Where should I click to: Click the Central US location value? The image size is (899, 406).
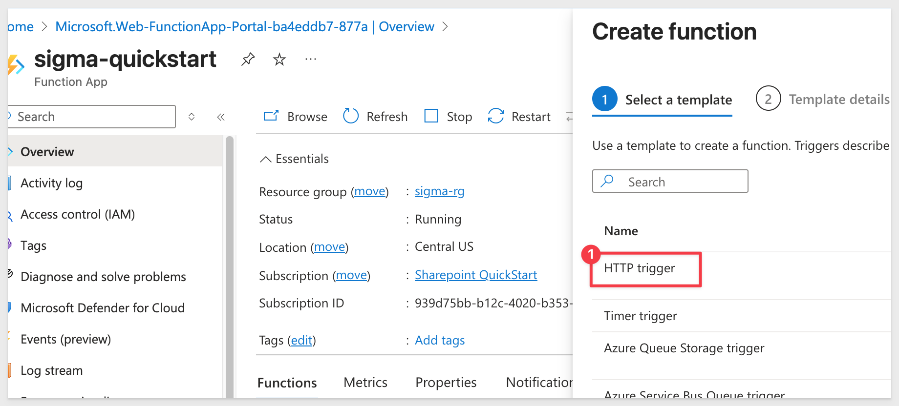click(444, 246)
